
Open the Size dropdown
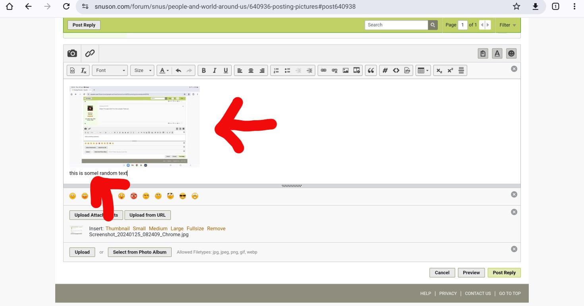click(142, 70)
